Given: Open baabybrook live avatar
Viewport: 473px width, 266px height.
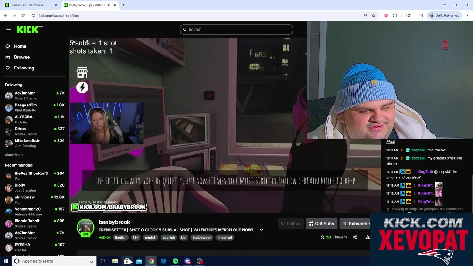Looking at the screenshot, I should 85,228.
